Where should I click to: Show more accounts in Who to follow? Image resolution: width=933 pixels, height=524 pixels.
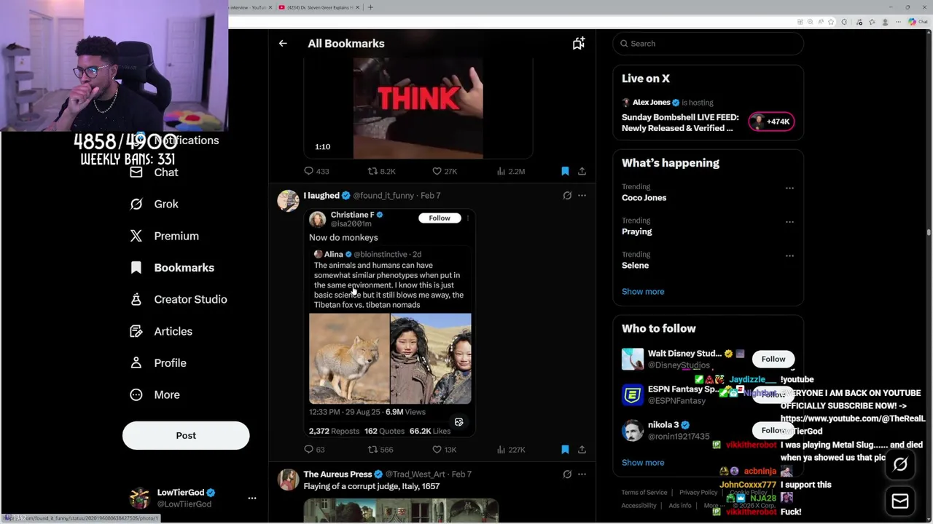pos(643,463)
